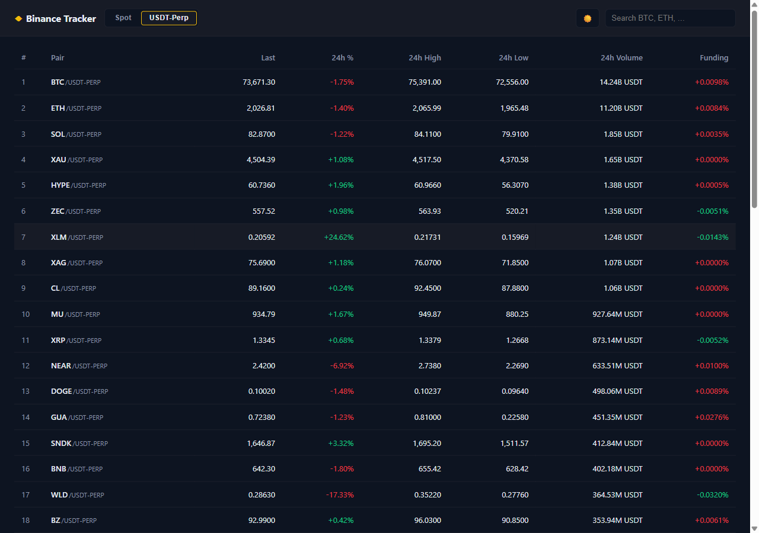Focus the Search BTC, ETH field

point(670,18)
